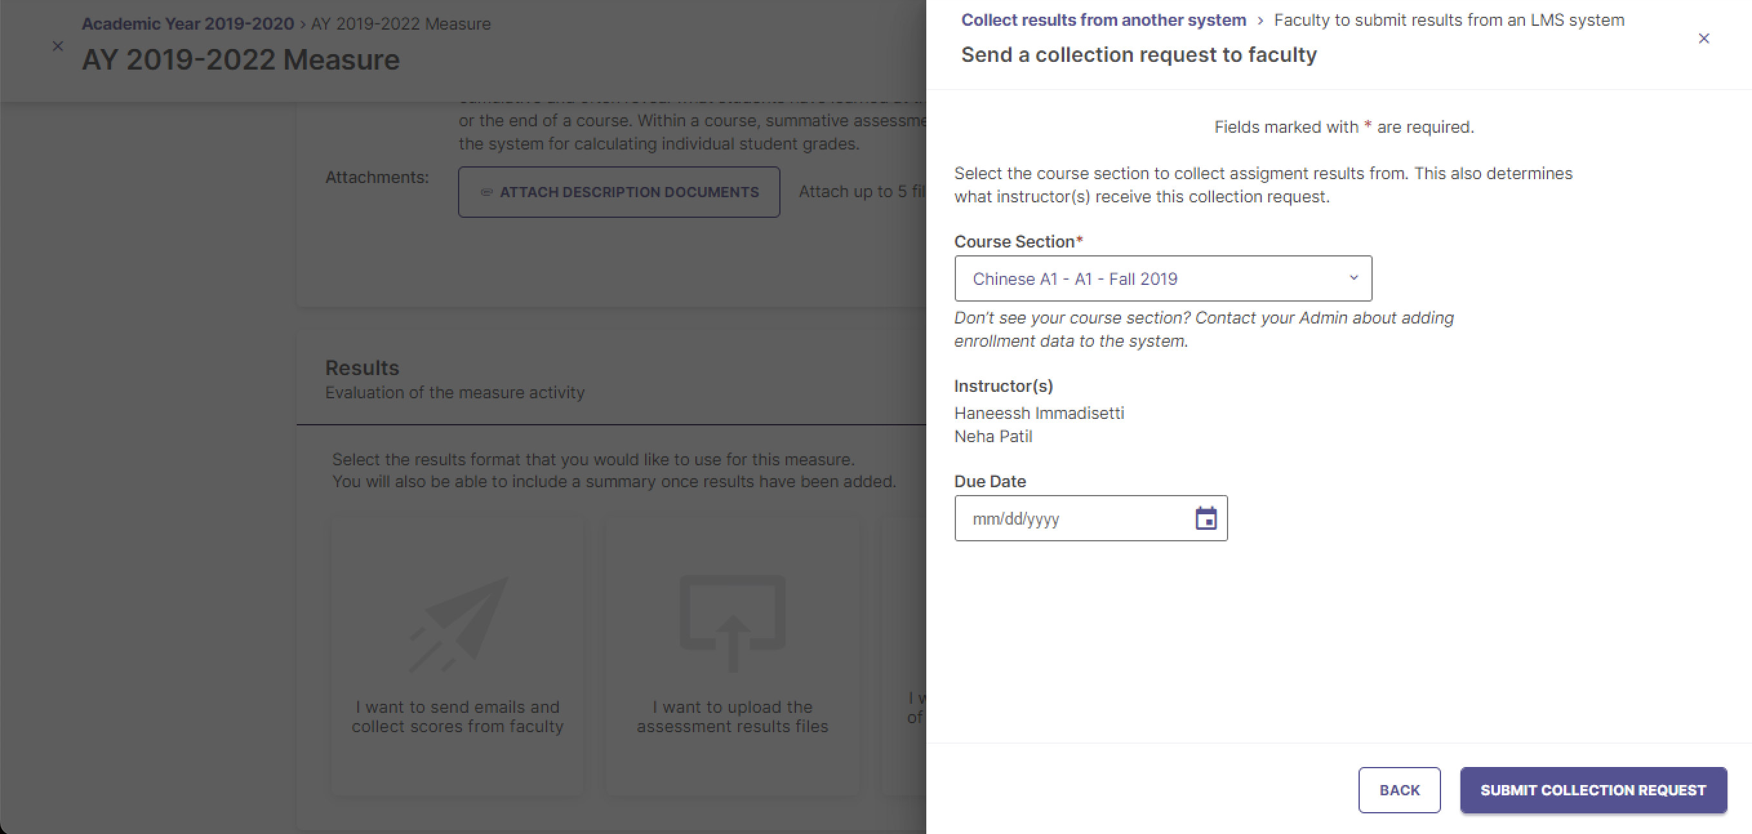Screen dimensions: 1752x834
Task: Click Attach Description Documents button
Action: coord(619,192)
